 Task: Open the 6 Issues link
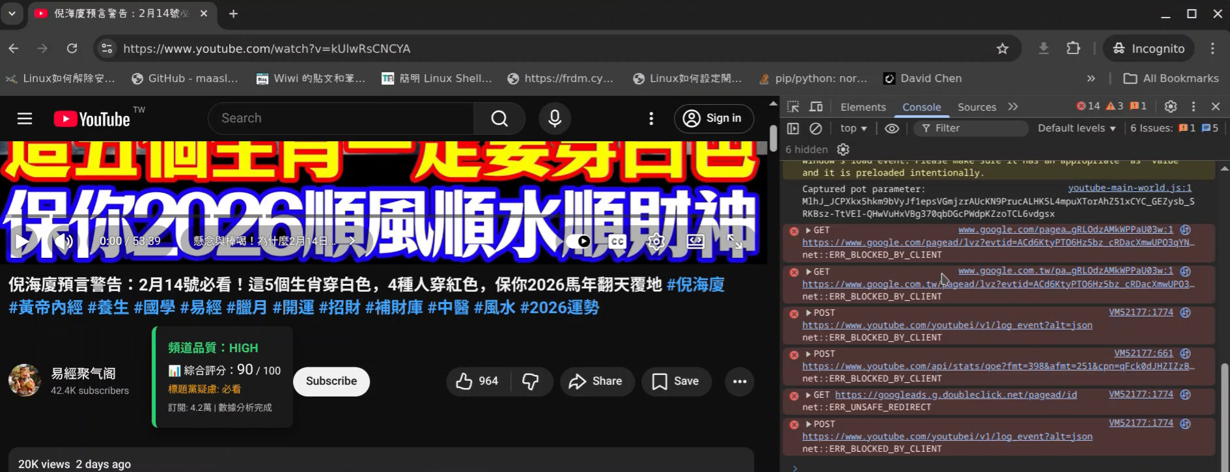click(x=1174, y=128)
